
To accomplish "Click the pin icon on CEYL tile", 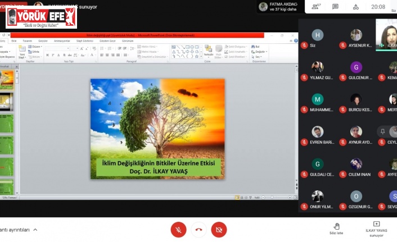I will [382, 131].
